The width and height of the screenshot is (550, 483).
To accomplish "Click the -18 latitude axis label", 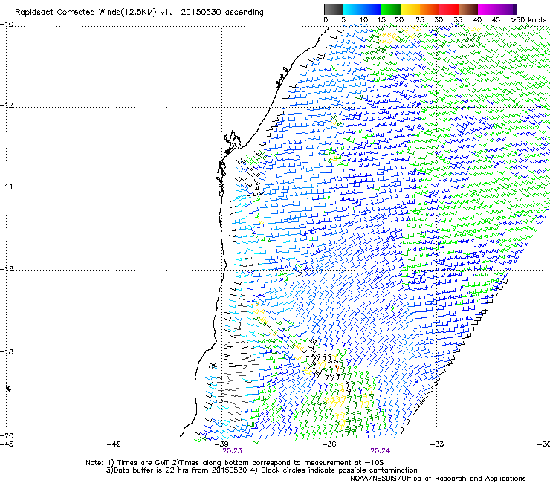I will click(x=7, y=351).
